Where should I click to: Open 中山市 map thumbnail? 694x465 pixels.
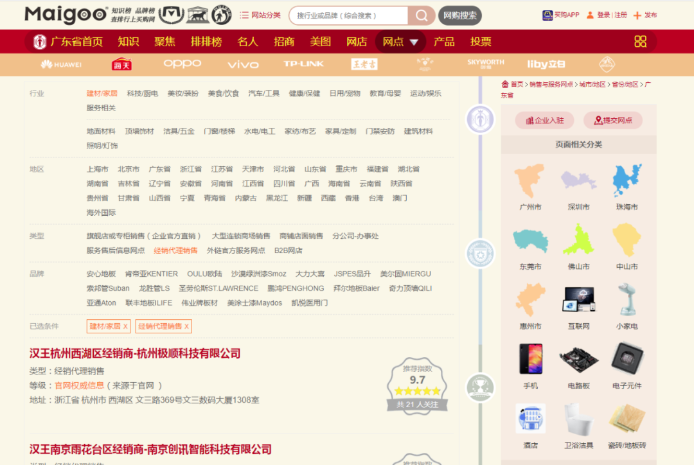pos(627,240)
